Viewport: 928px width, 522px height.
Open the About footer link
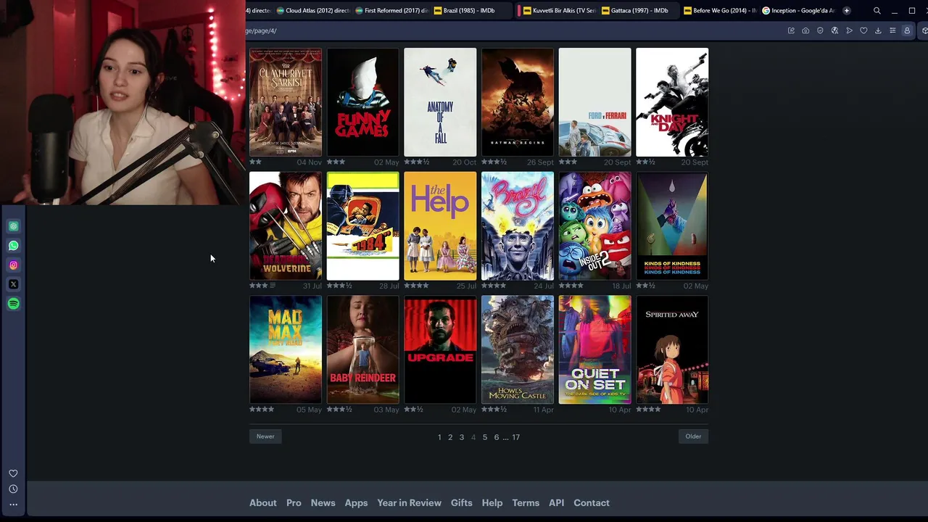[263, 503]
